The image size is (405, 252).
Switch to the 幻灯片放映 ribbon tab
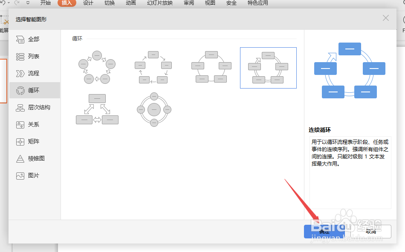160,3
